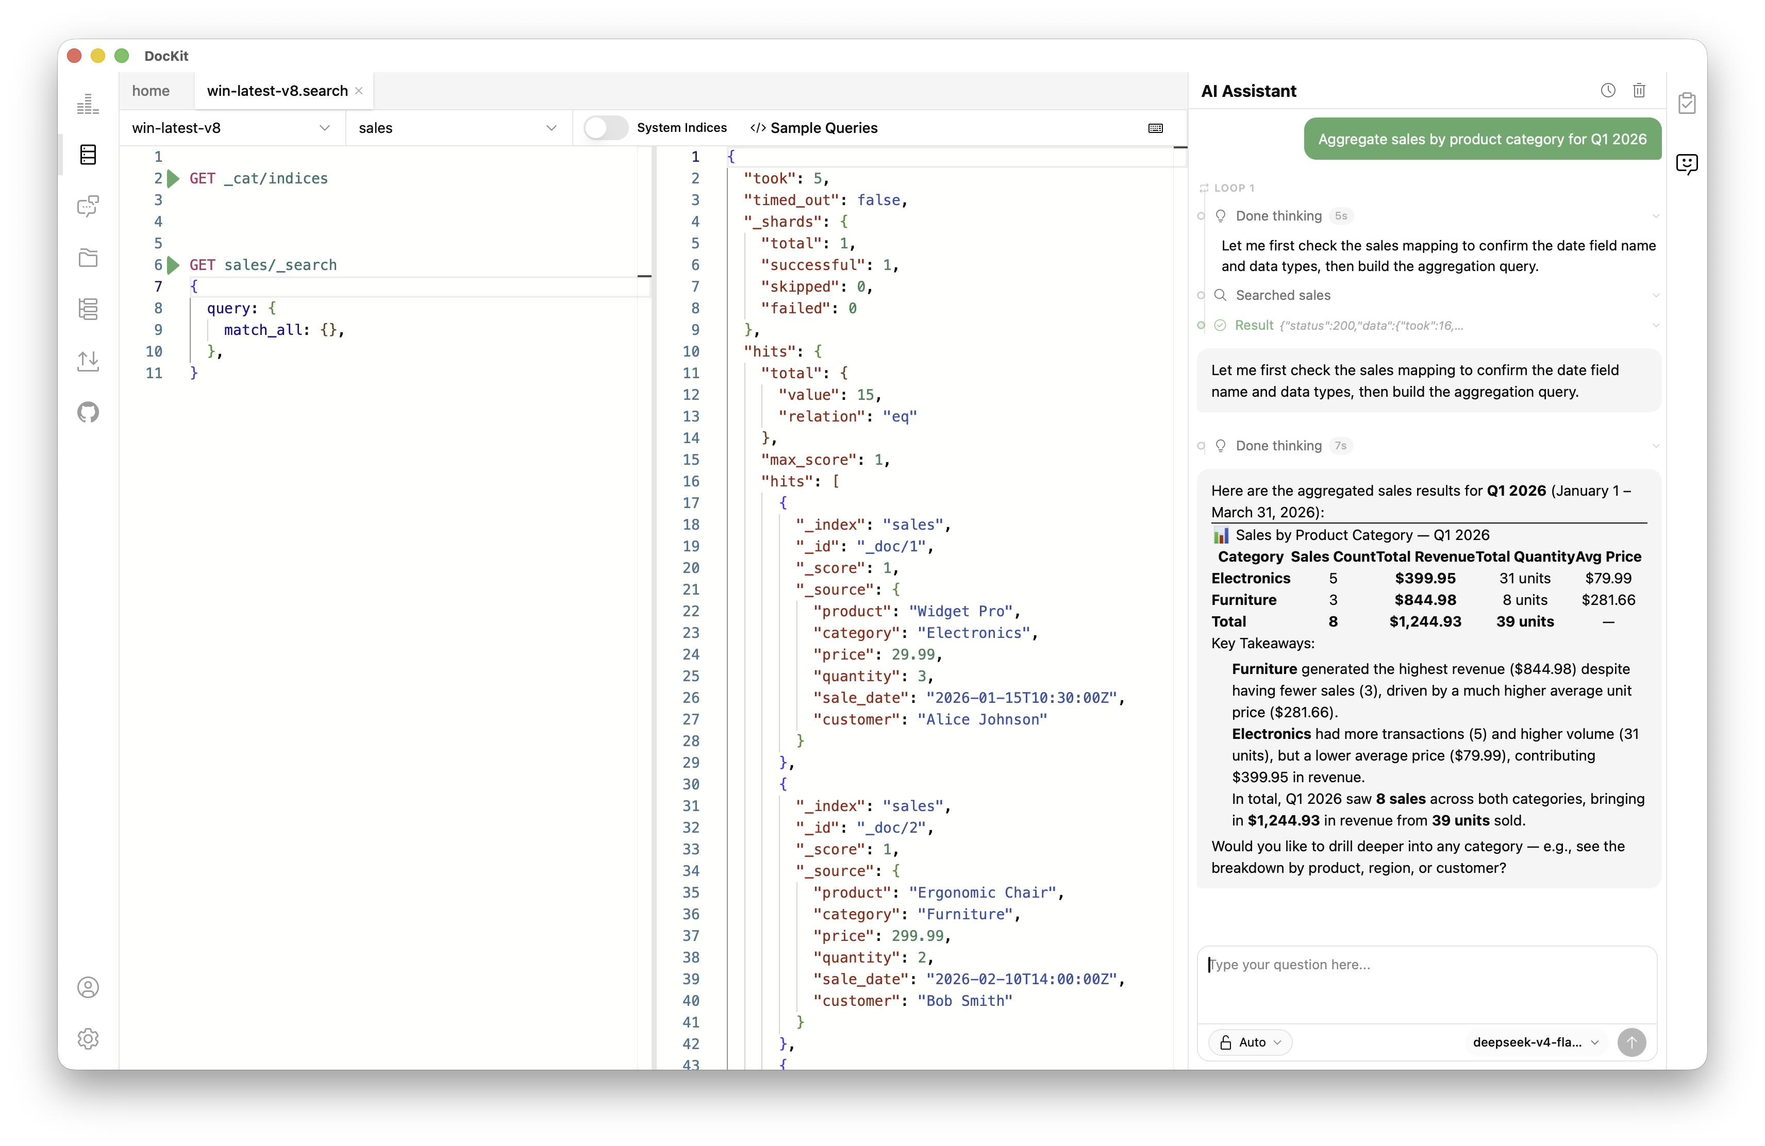Click the question input field
Screen dimensions: 1765x1146
pyautogui.click(x=1427, y=984)
